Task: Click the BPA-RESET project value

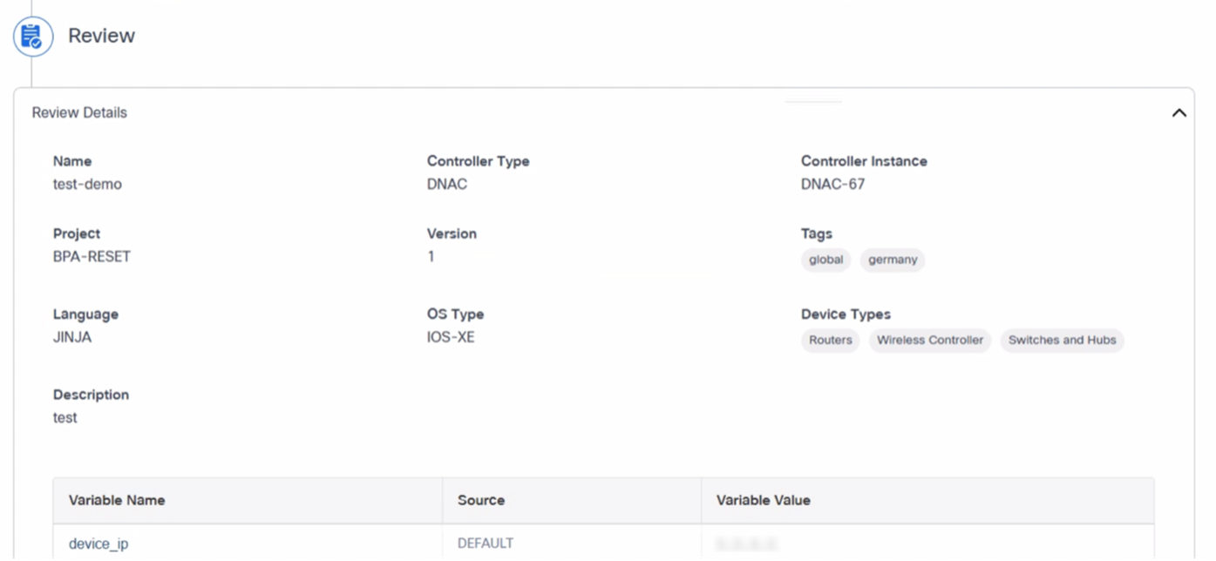Action: click(92, 256)
